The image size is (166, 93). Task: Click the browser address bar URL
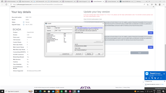38,5
